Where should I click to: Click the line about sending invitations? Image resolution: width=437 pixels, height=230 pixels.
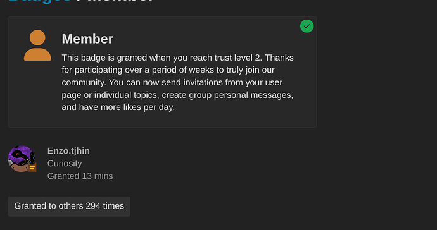coord(172,82)
